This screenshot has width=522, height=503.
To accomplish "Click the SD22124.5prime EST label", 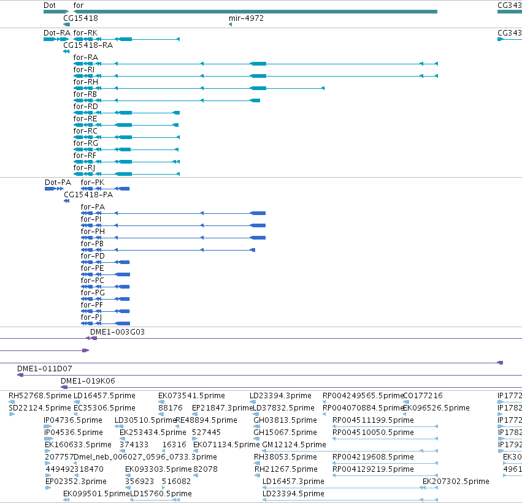I will pos(40,408).
